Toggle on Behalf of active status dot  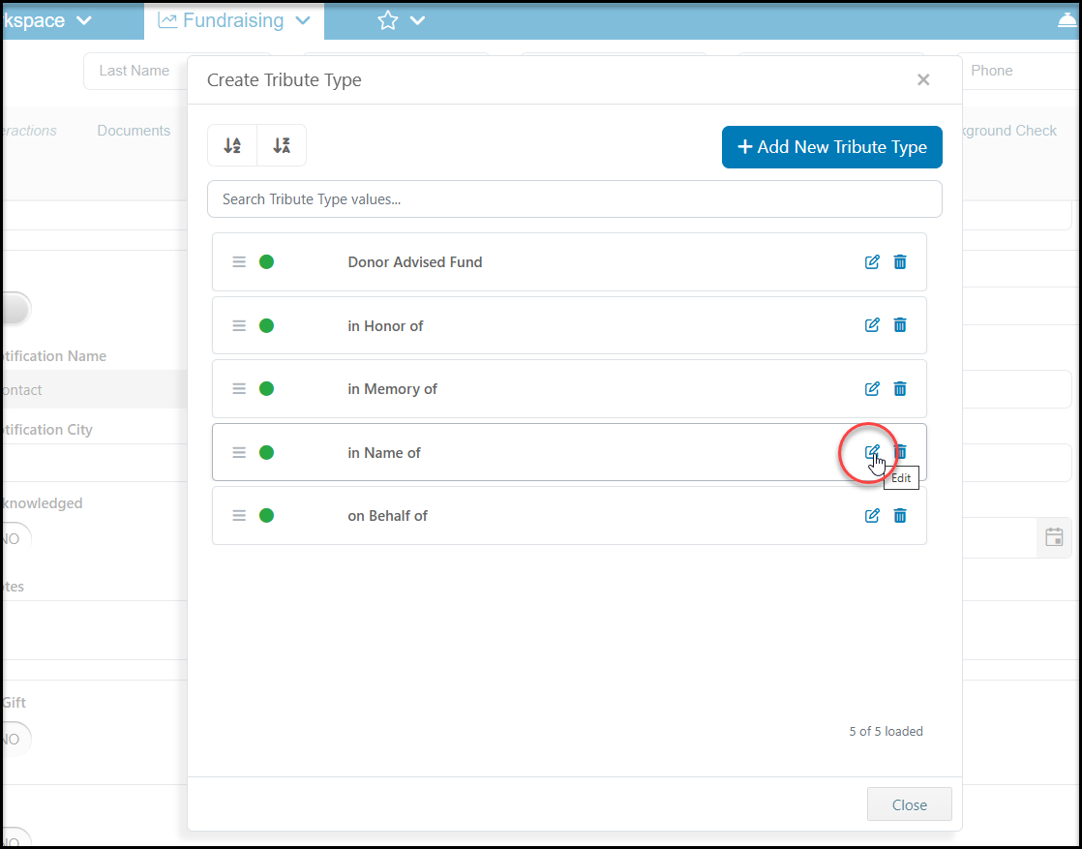click(266, 516)
